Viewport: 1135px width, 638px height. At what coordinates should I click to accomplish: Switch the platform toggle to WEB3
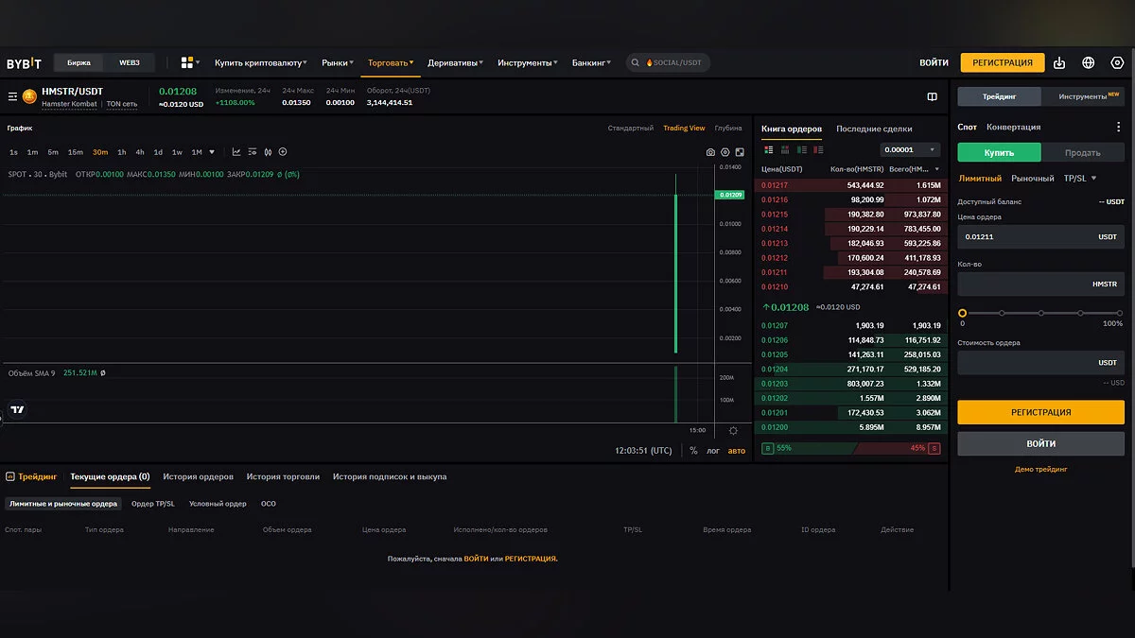pos(129,63)
